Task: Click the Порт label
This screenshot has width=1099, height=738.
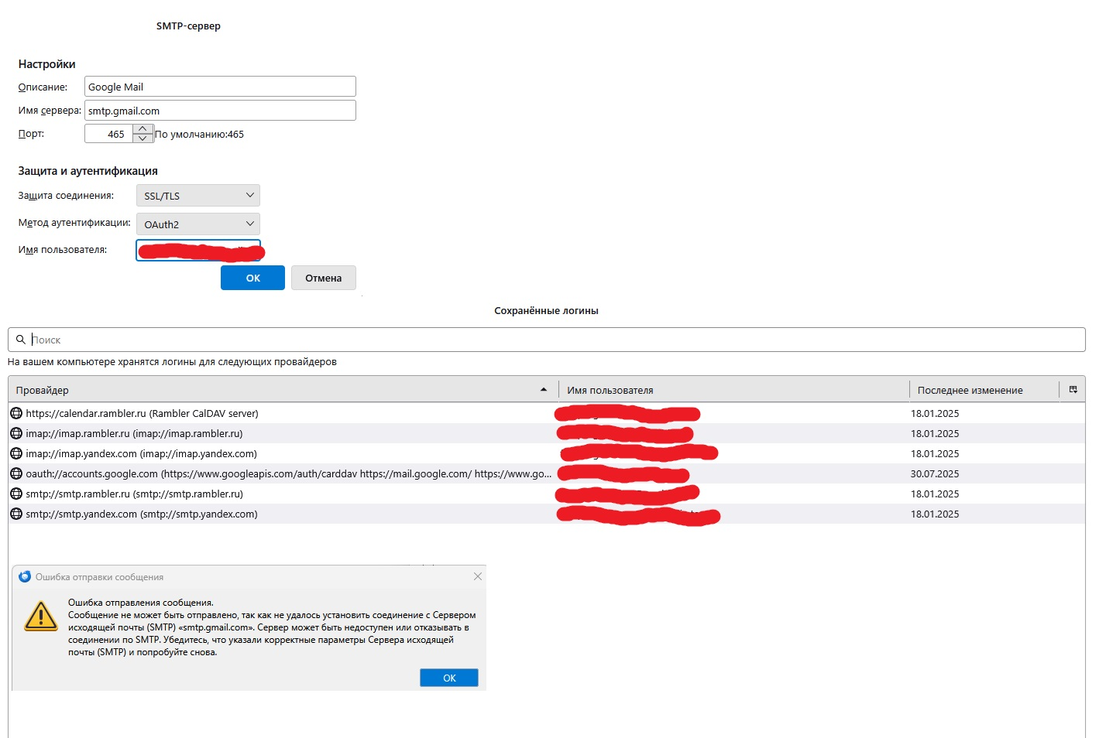Action: (31, 134)
